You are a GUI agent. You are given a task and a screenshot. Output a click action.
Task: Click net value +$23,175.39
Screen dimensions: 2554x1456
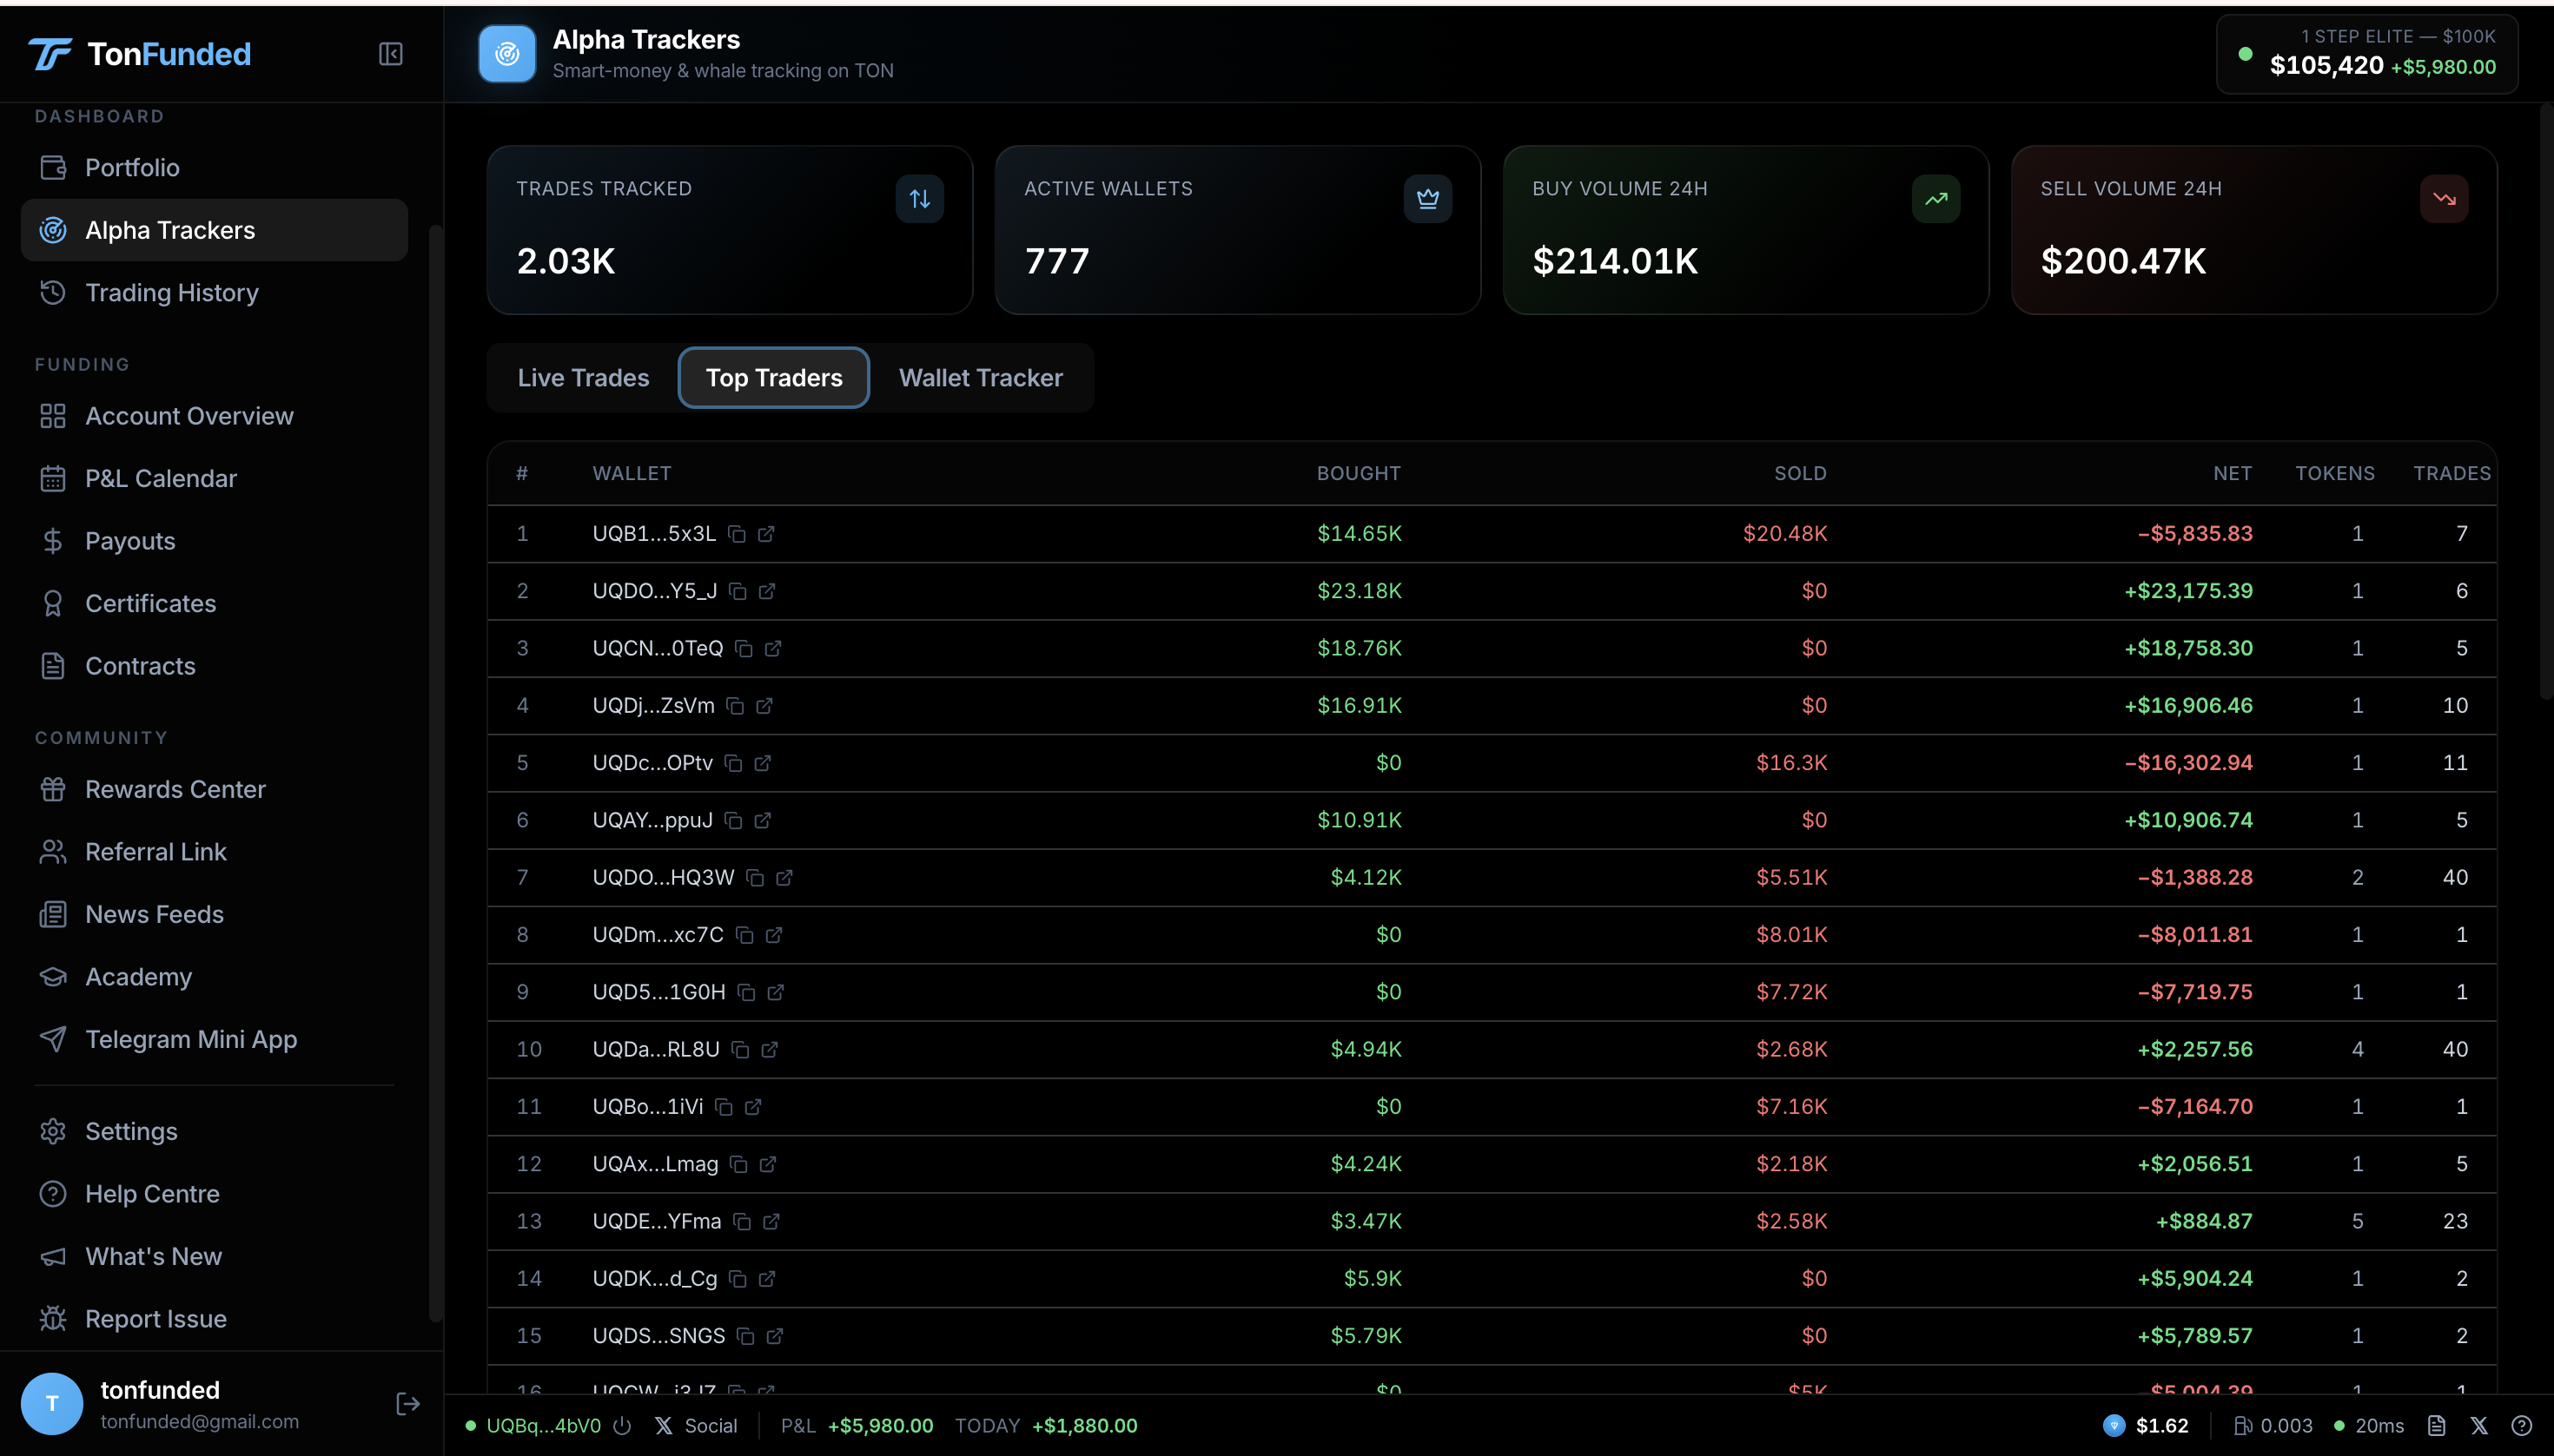2188,591
